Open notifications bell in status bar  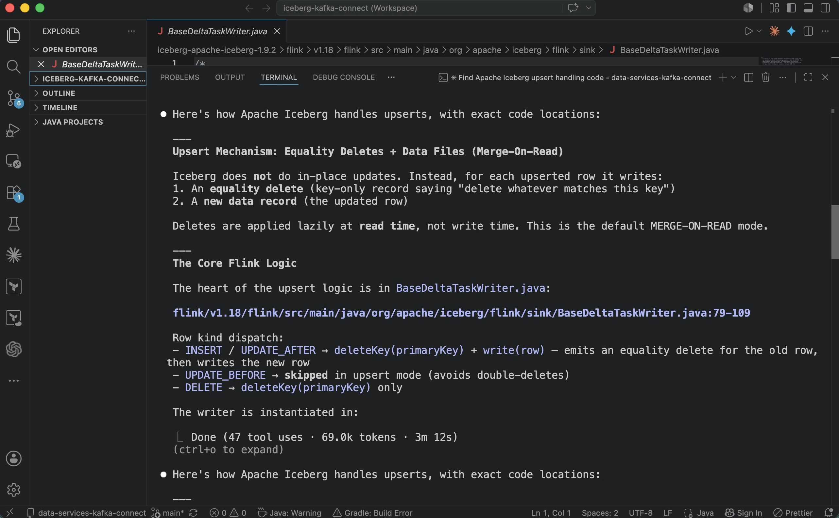coord(829,513)
